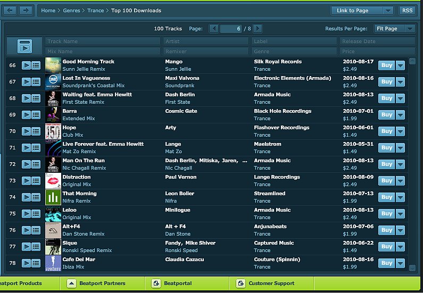Select Trance in the breadcrumb
The image size is (423, 293).
tap(96, 11)
